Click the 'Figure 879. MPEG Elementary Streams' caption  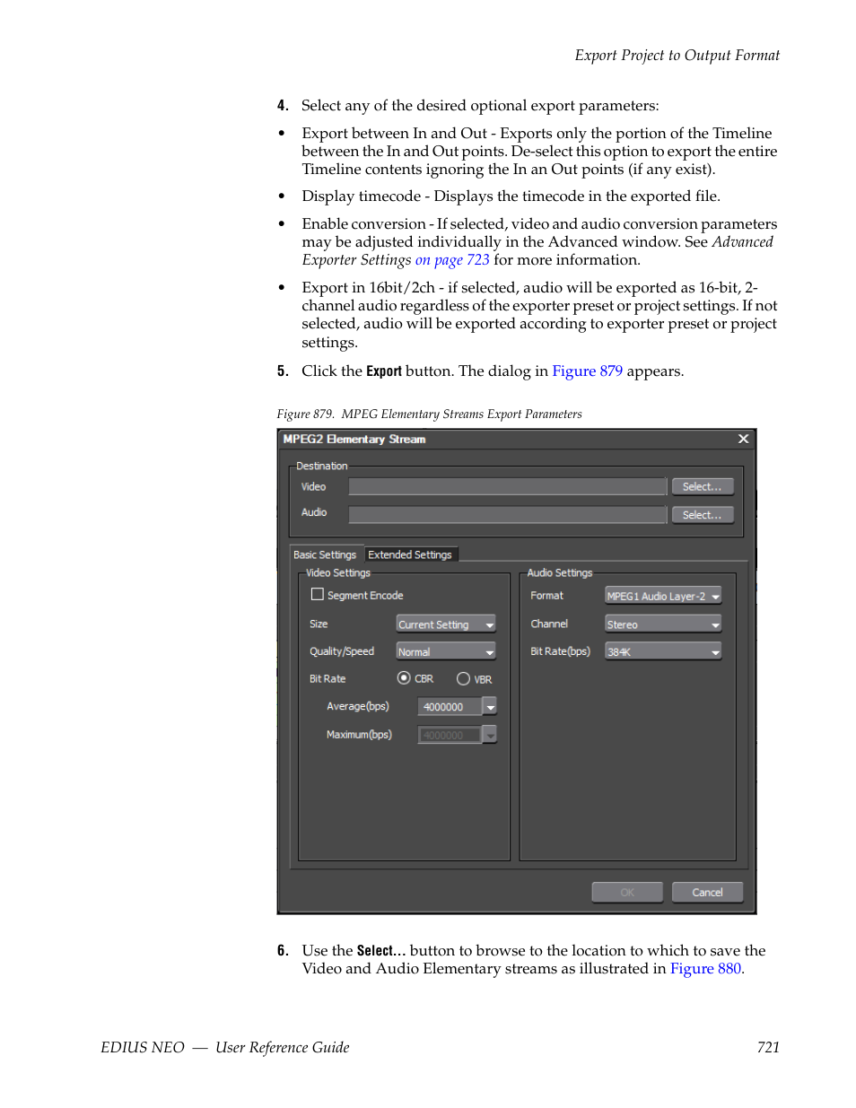(x=429, y=414)
